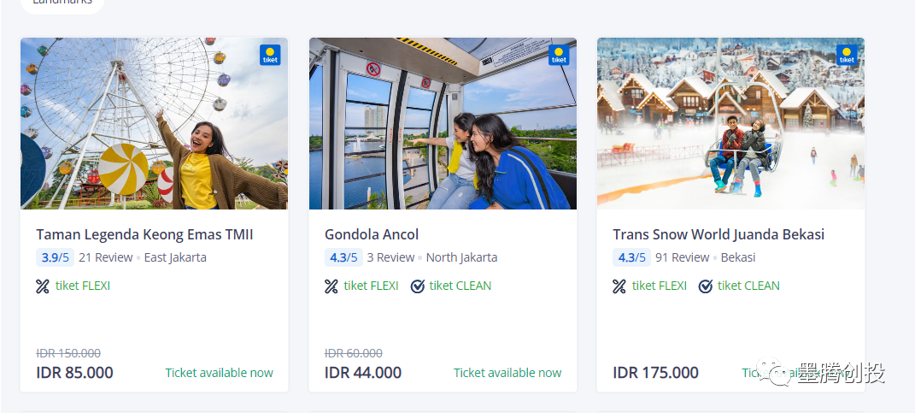Screen dimensions: 915x413
Task: Click tiket CLEAN checkmark icon on Trans Snow World card
Action: click(705, 286)
